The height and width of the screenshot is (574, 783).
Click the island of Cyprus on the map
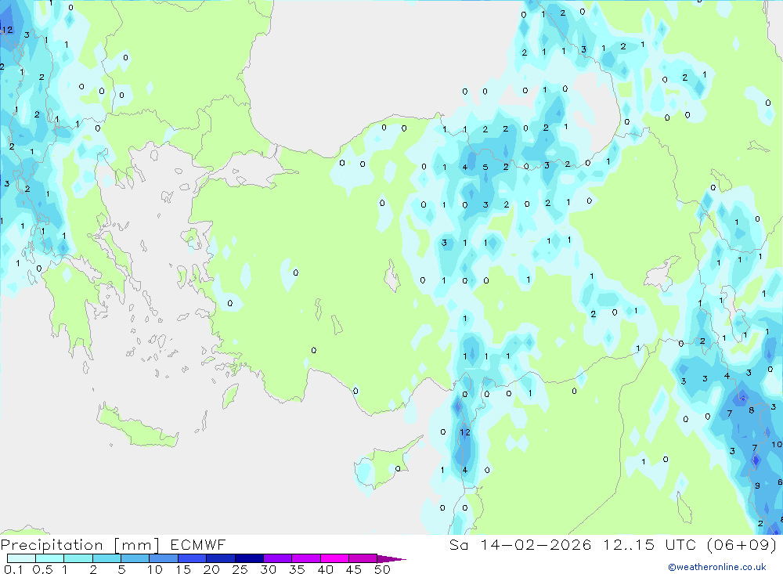point(387,464)
